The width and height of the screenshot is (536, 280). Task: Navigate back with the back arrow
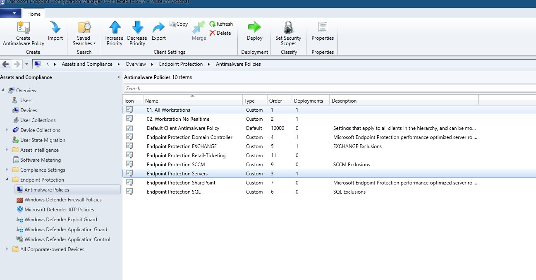[6, 64]
